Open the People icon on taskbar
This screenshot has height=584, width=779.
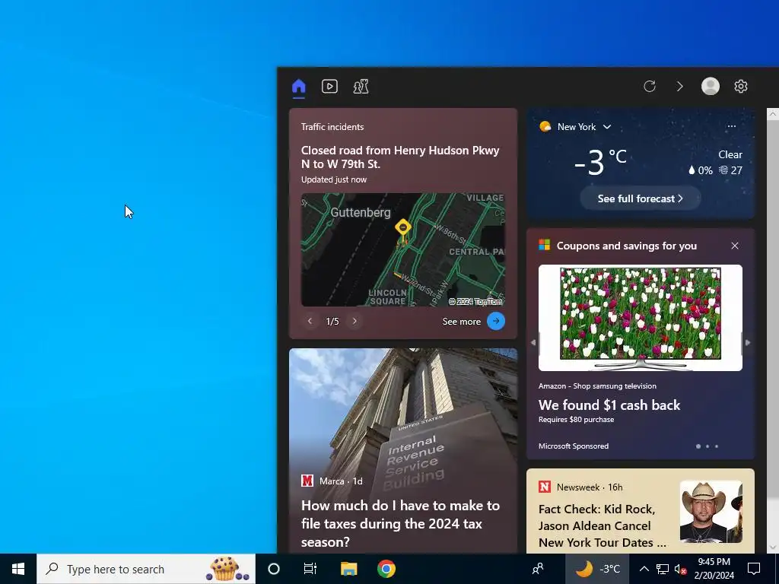538,569
